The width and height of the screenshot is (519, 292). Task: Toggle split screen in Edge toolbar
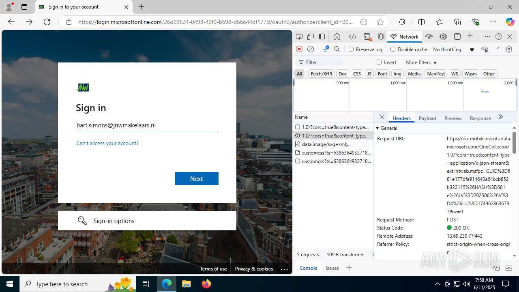click(422, 22)
